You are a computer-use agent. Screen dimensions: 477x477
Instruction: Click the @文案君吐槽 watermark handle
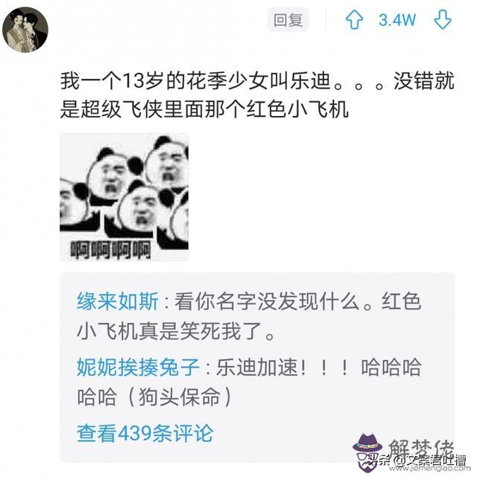pyautogui.click(x=429, y=460)
